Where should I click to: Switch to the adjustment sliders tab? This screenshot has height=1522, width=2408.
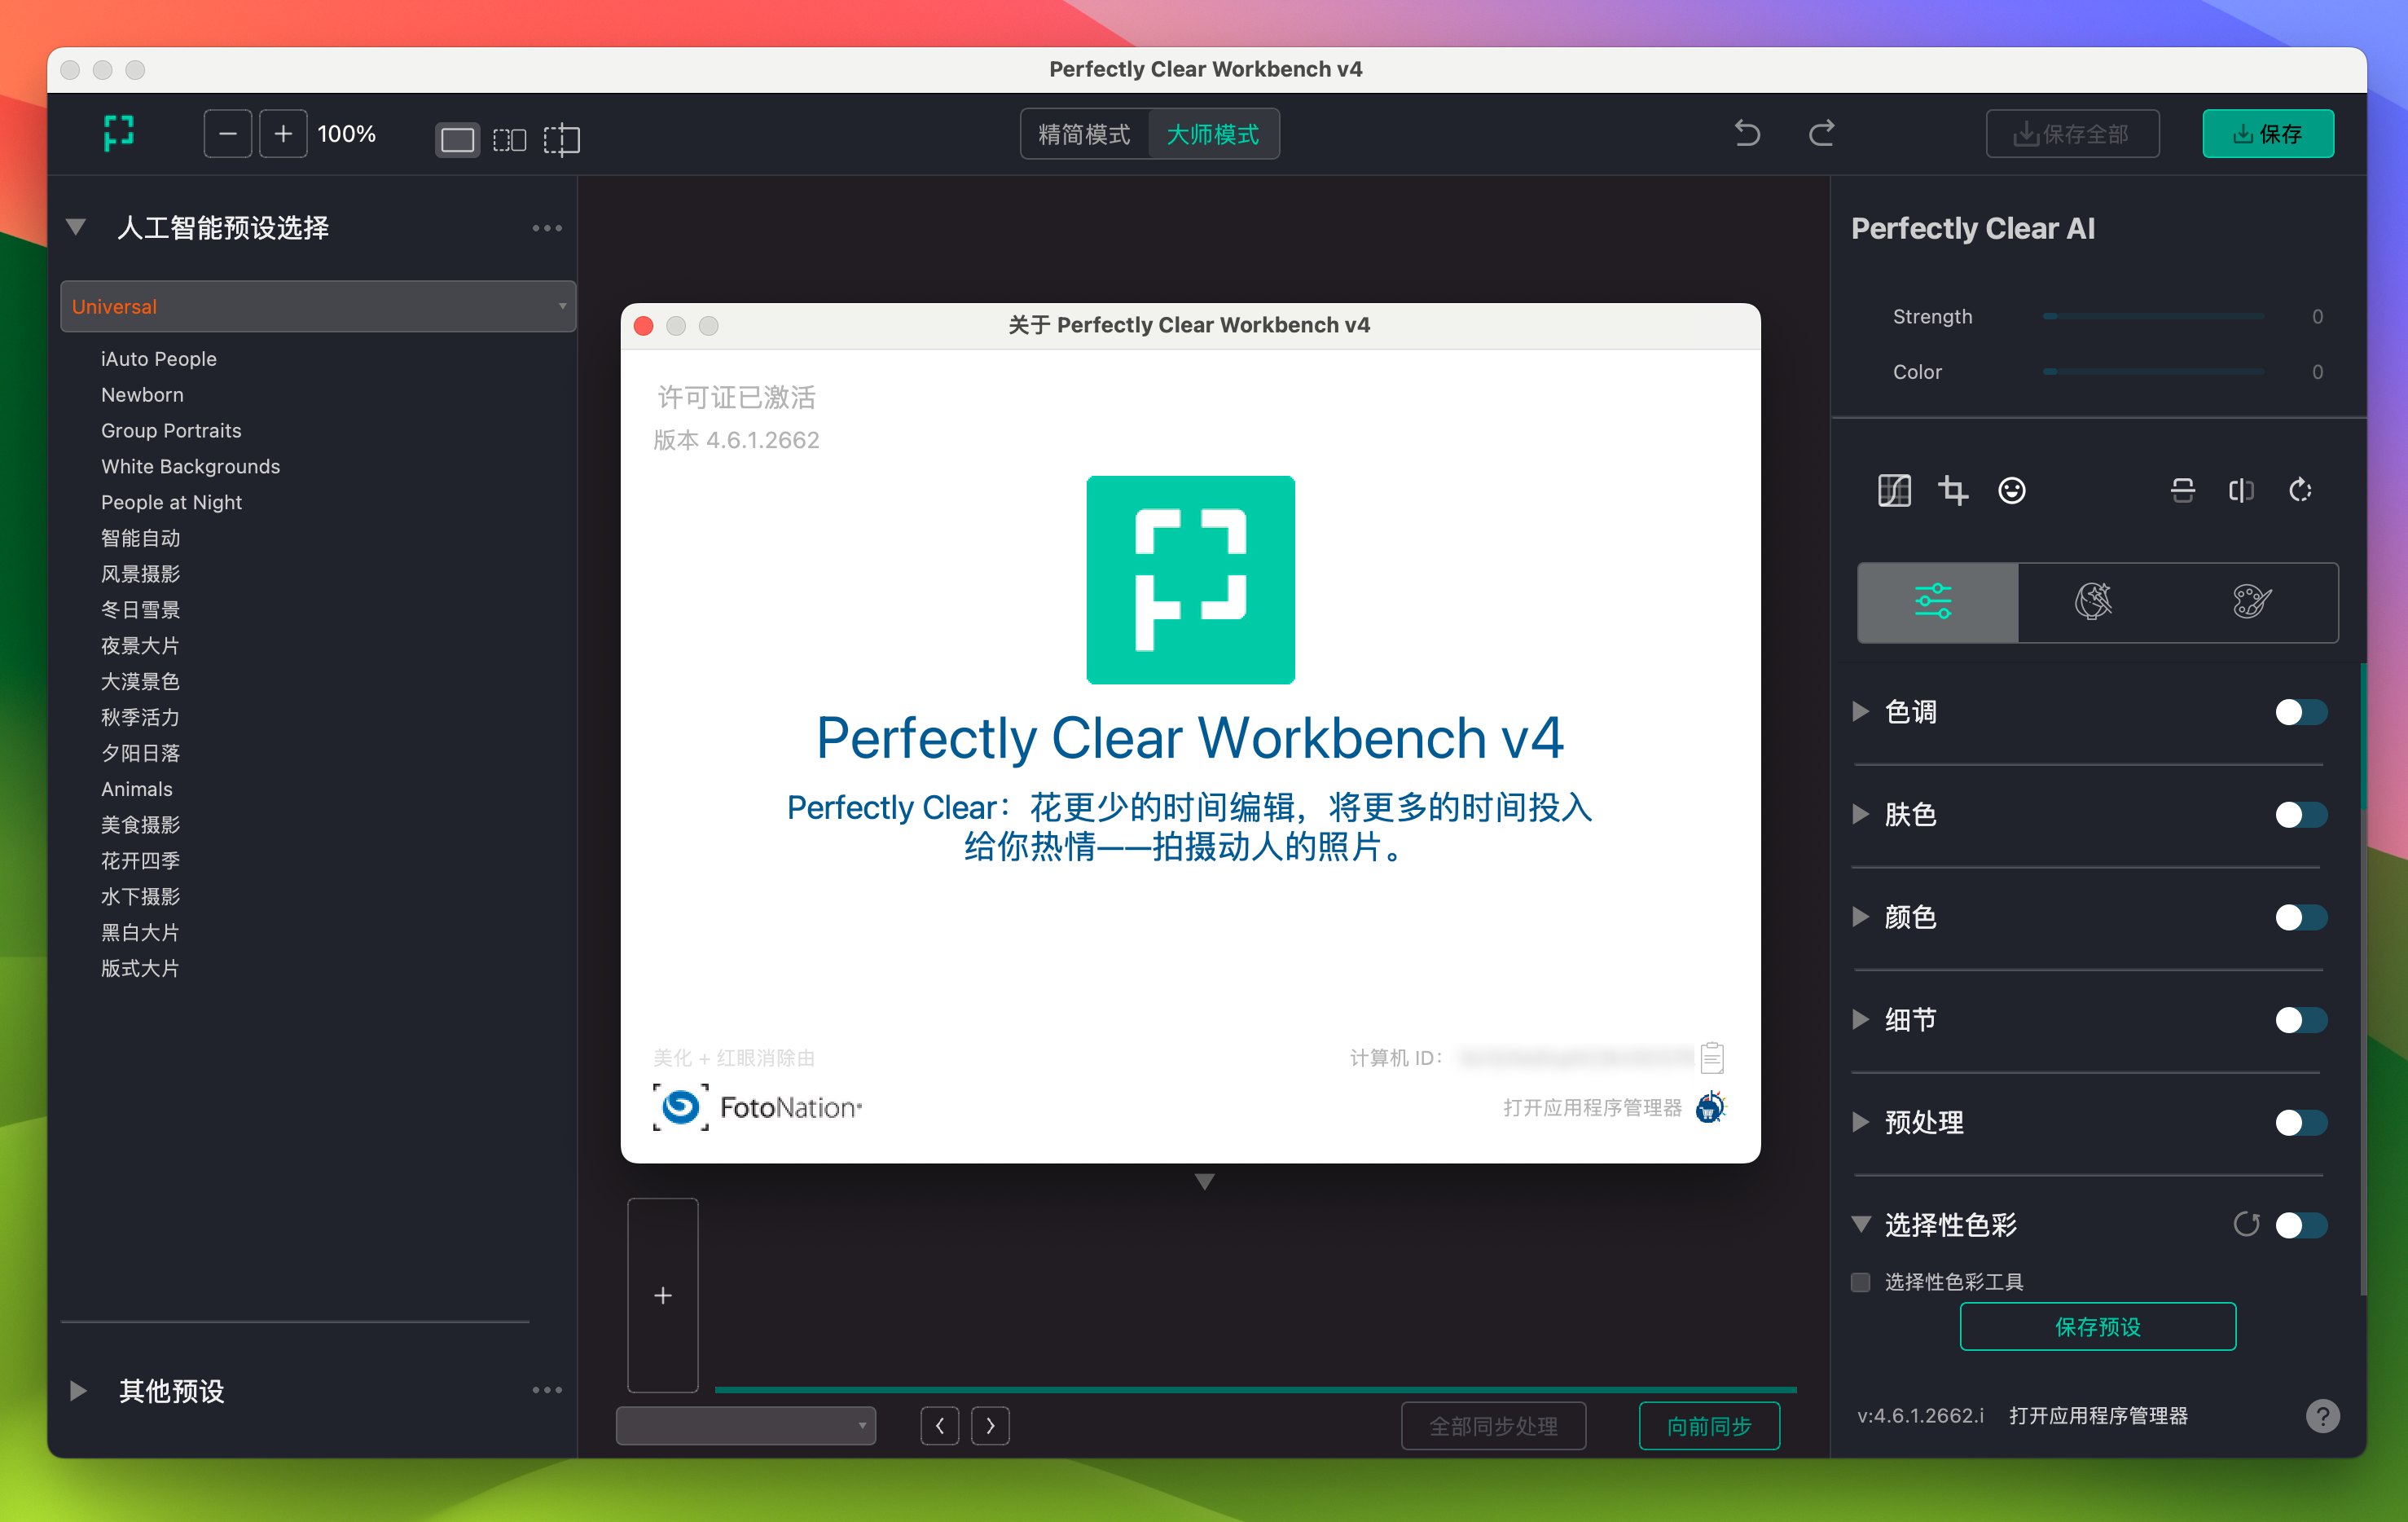tap(1937, 602)
